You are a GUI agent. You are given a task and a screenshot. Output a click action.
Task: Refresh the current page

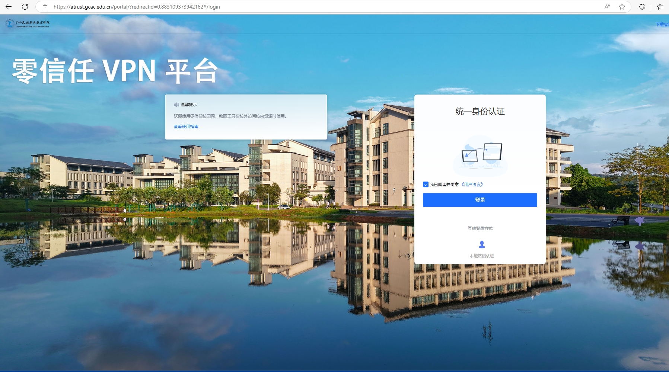click(x=25, y=6)
